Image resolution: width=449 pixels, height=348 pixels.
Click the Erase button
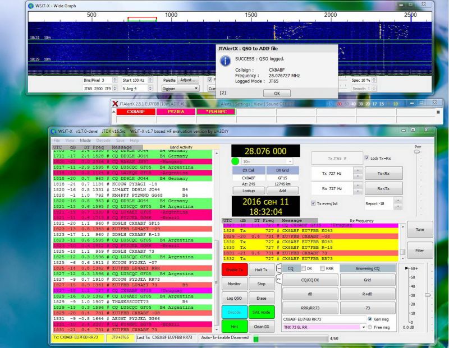tap(261, 298)
